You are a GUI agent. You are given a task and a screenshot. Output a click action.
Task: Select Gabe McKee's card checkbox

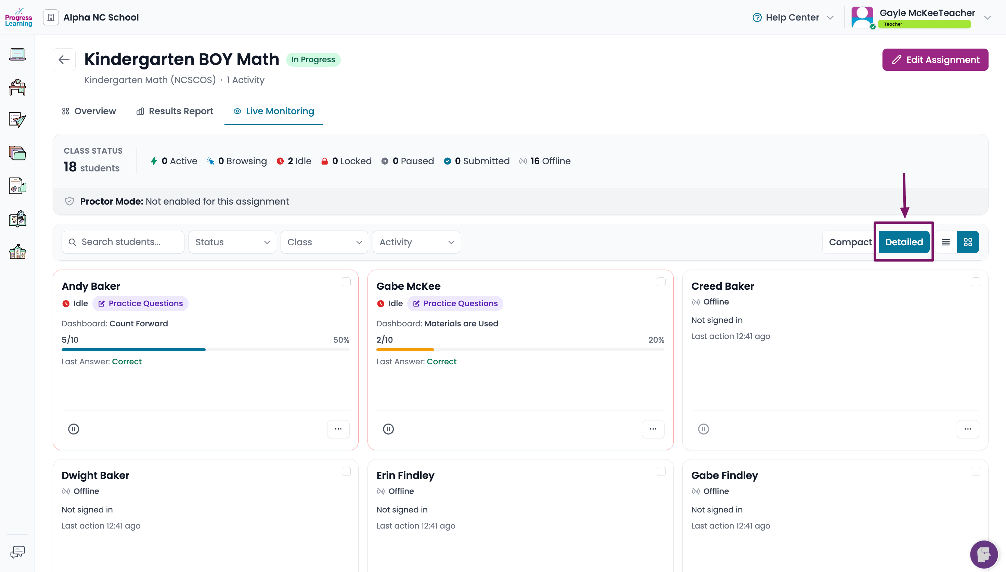point(661,282)
